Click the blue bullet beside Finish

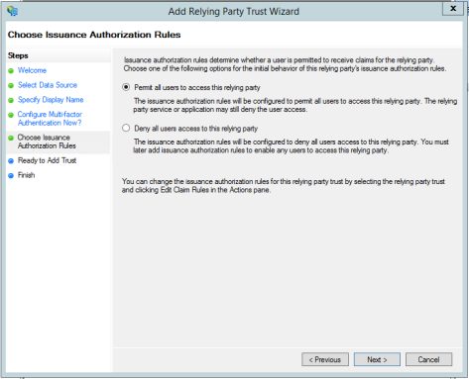11,175
